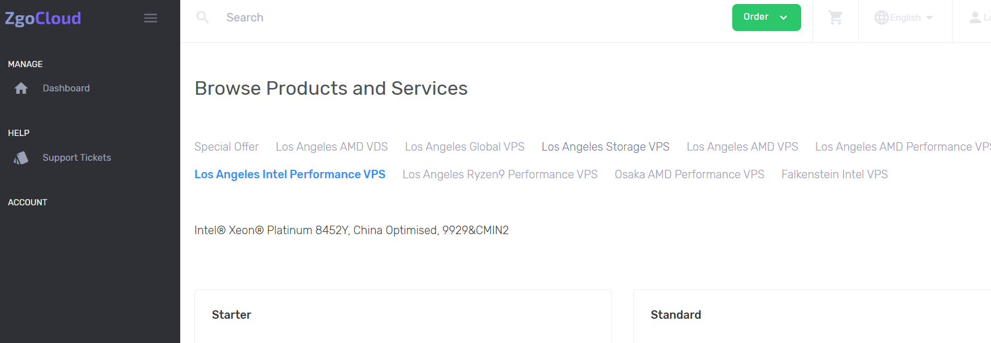Go to Dashboard in sidebar

[66, 88]
